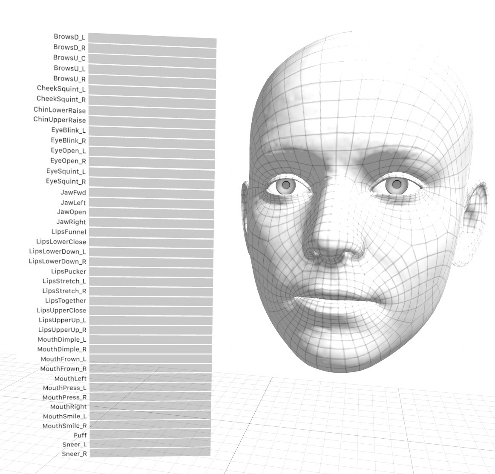Select the EyeBlink_L label
495x474 pixels.
(69, 130)
